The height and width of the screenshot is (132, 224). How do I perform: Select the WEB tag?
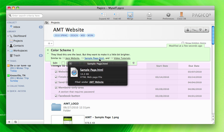(x=82, y=35)
